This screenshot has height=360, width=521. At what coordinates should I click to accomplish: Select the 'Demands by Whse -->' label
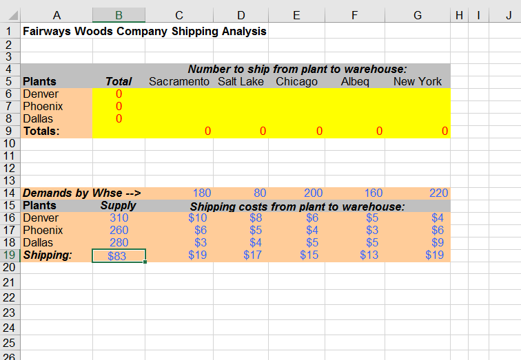[x=82, y=193]
